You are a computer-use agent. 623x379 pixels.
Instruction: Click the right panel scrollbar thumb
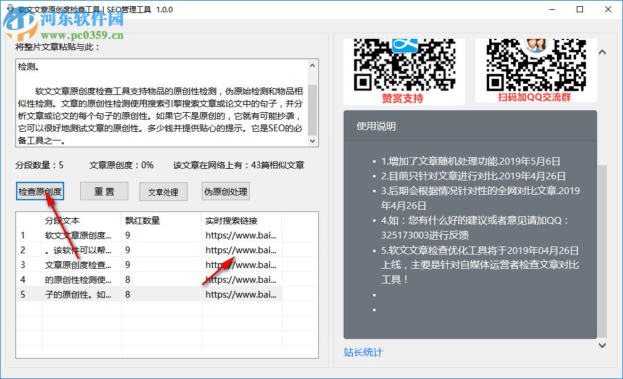[603, 251]
